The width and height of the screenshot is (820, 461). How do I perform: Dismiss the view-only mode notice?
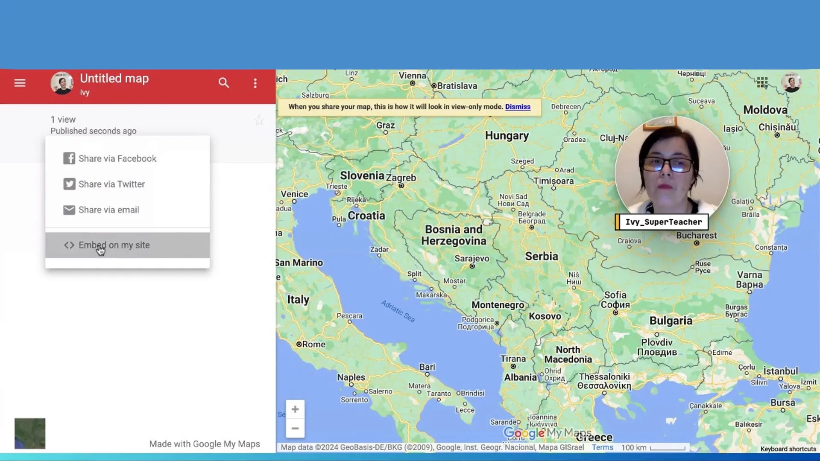[x=518, y=107]
